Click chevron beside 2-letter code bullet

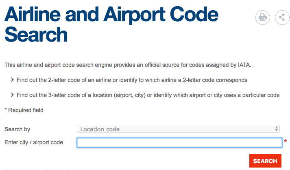click(x=13, y=80)
